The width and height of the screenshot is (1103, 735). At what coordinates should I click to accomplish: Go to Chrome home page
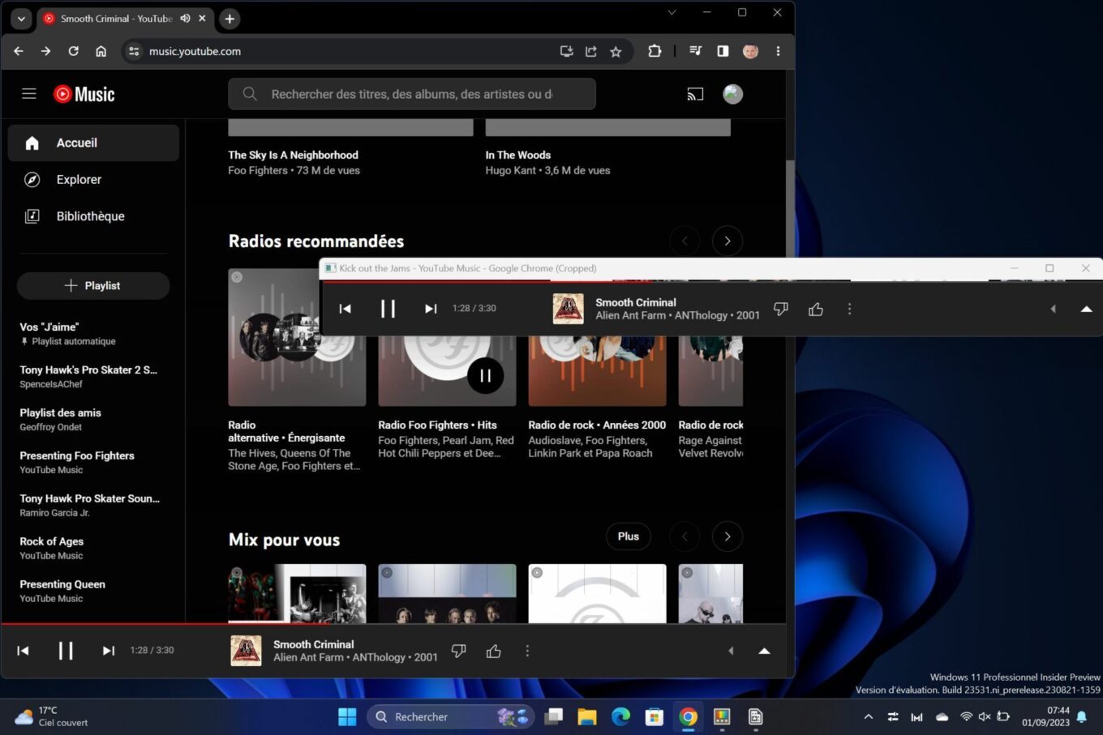point(101,51)
